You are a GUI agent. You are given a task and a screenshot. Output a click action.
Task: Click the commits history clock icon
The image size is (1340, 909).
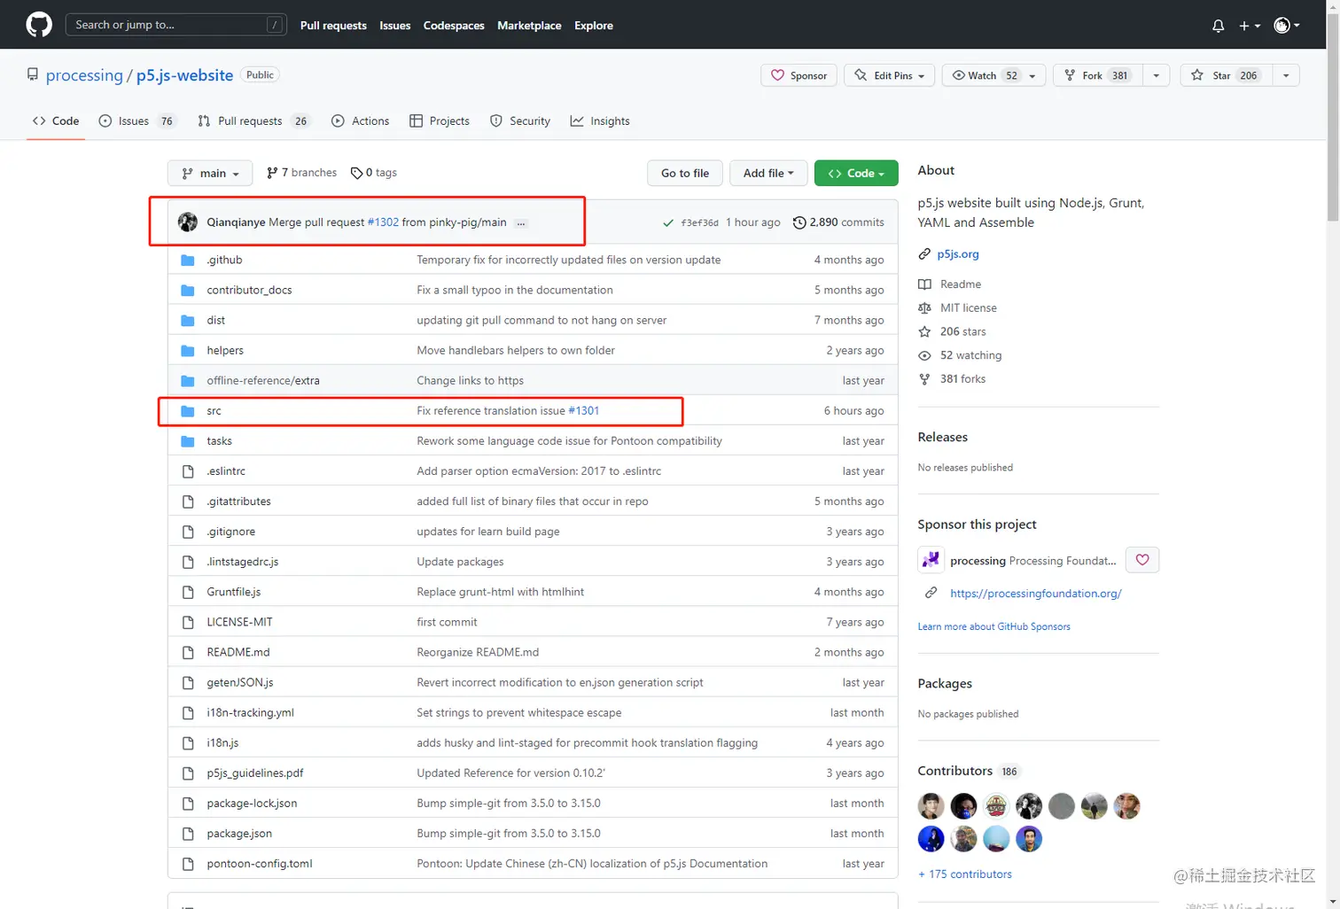pyautogui.click(x=799, y=222)
